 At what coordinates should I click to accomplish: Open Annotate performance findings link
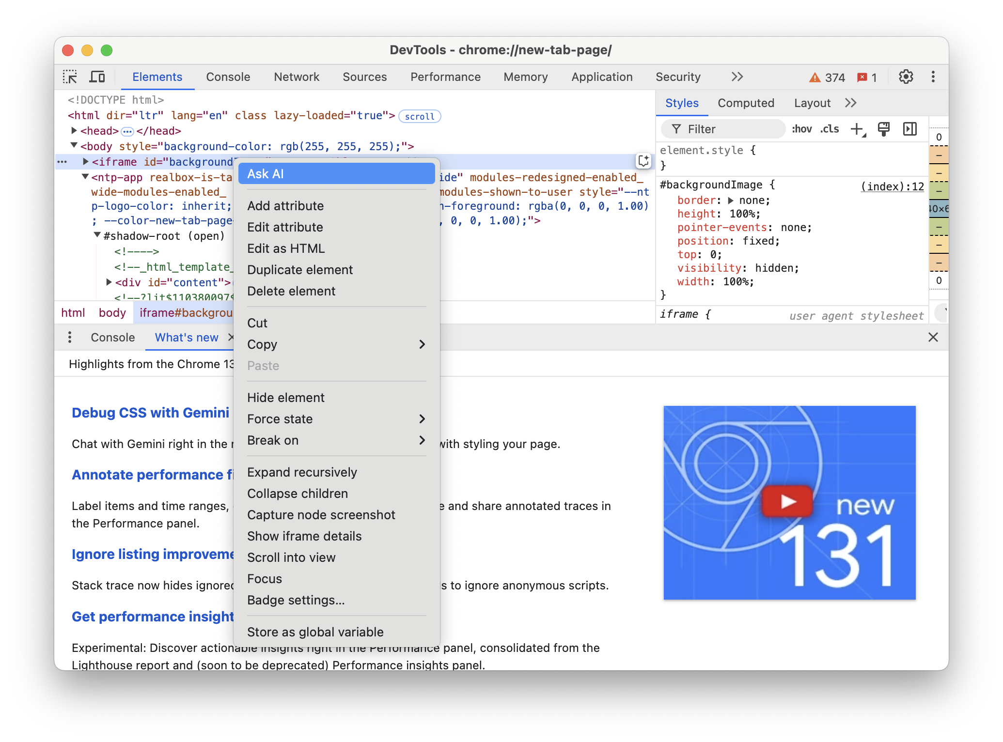coord(153,475)
